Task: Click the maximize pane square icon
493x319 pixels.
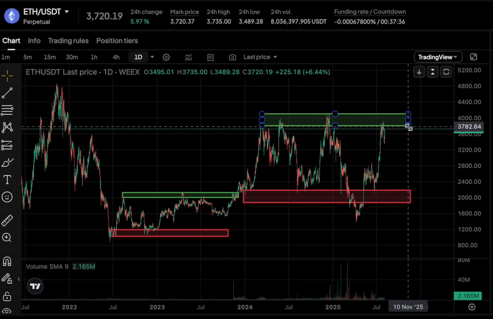Action: pyautogui.click(x=446, y=72)
